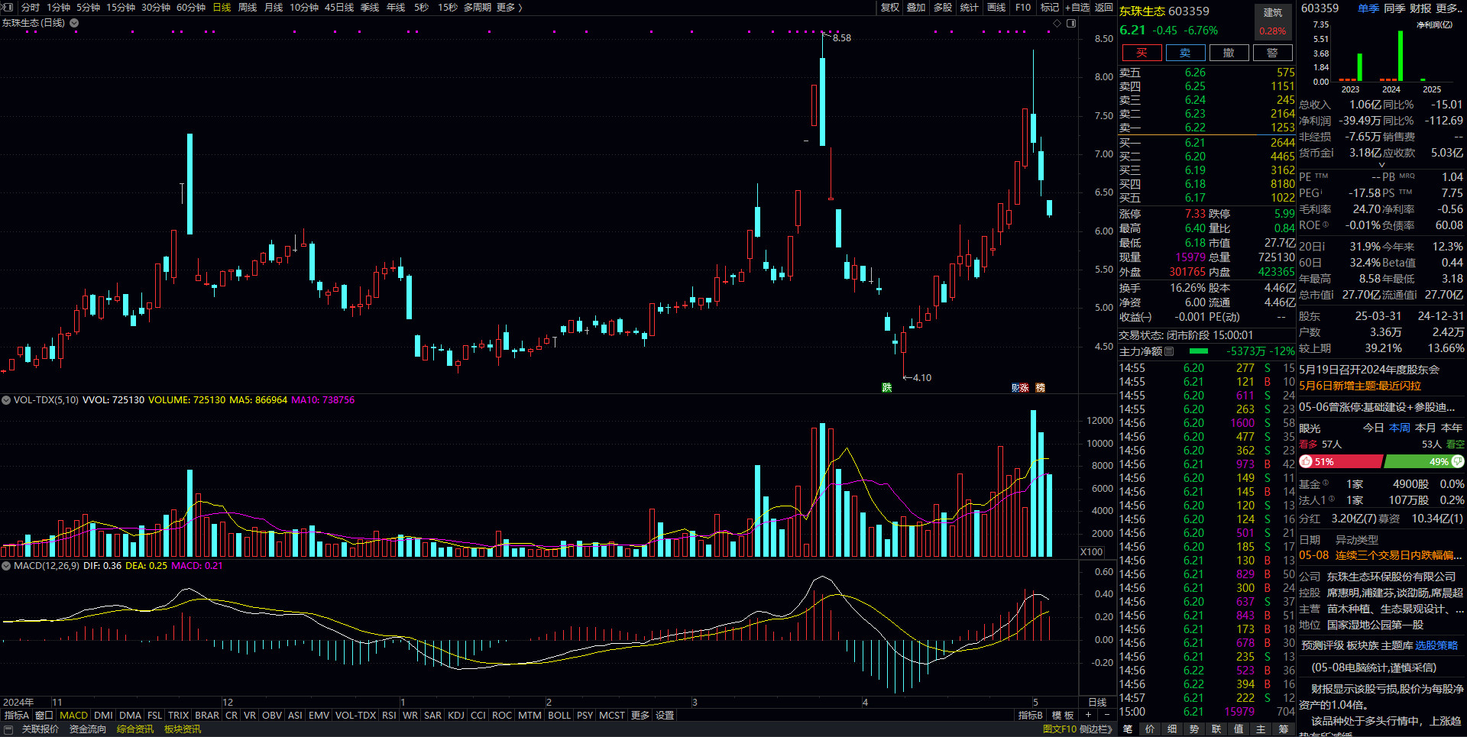Click the + button beside 模板
1467x737 pixels.
[1088, 715]
